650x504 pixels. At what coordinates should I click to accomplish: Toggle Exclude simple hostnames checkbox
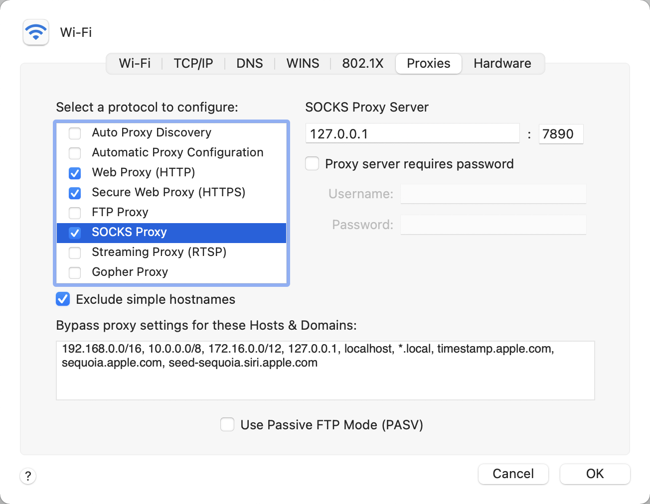63,299
